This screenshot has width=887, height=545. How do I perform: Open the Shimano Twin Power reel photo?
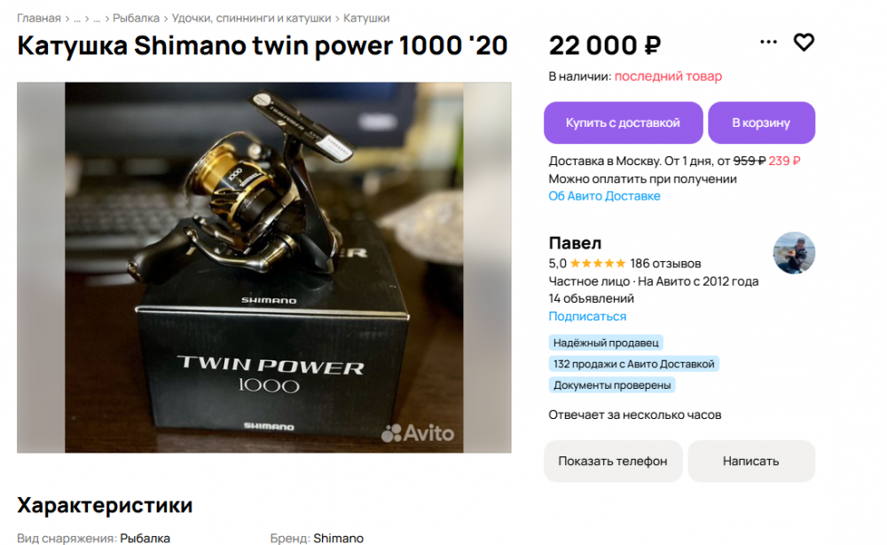click(264, 267)
